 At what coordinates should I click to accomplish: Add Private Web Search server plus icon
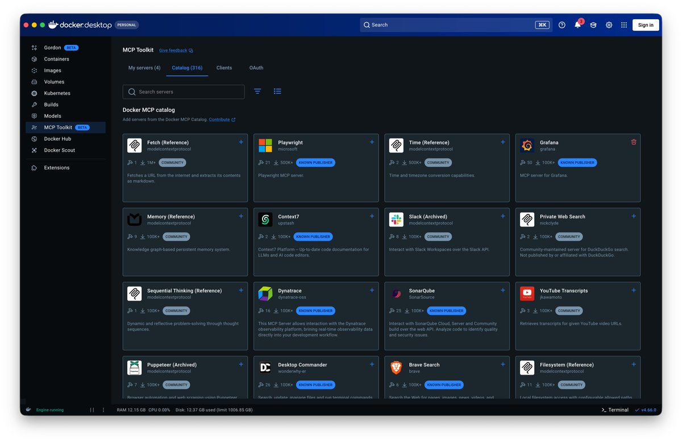click(634, 216)
